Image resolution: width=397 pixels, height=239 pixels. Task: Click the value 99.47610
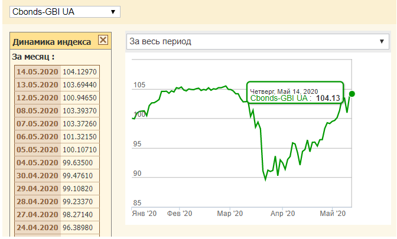tap(78, 176)
